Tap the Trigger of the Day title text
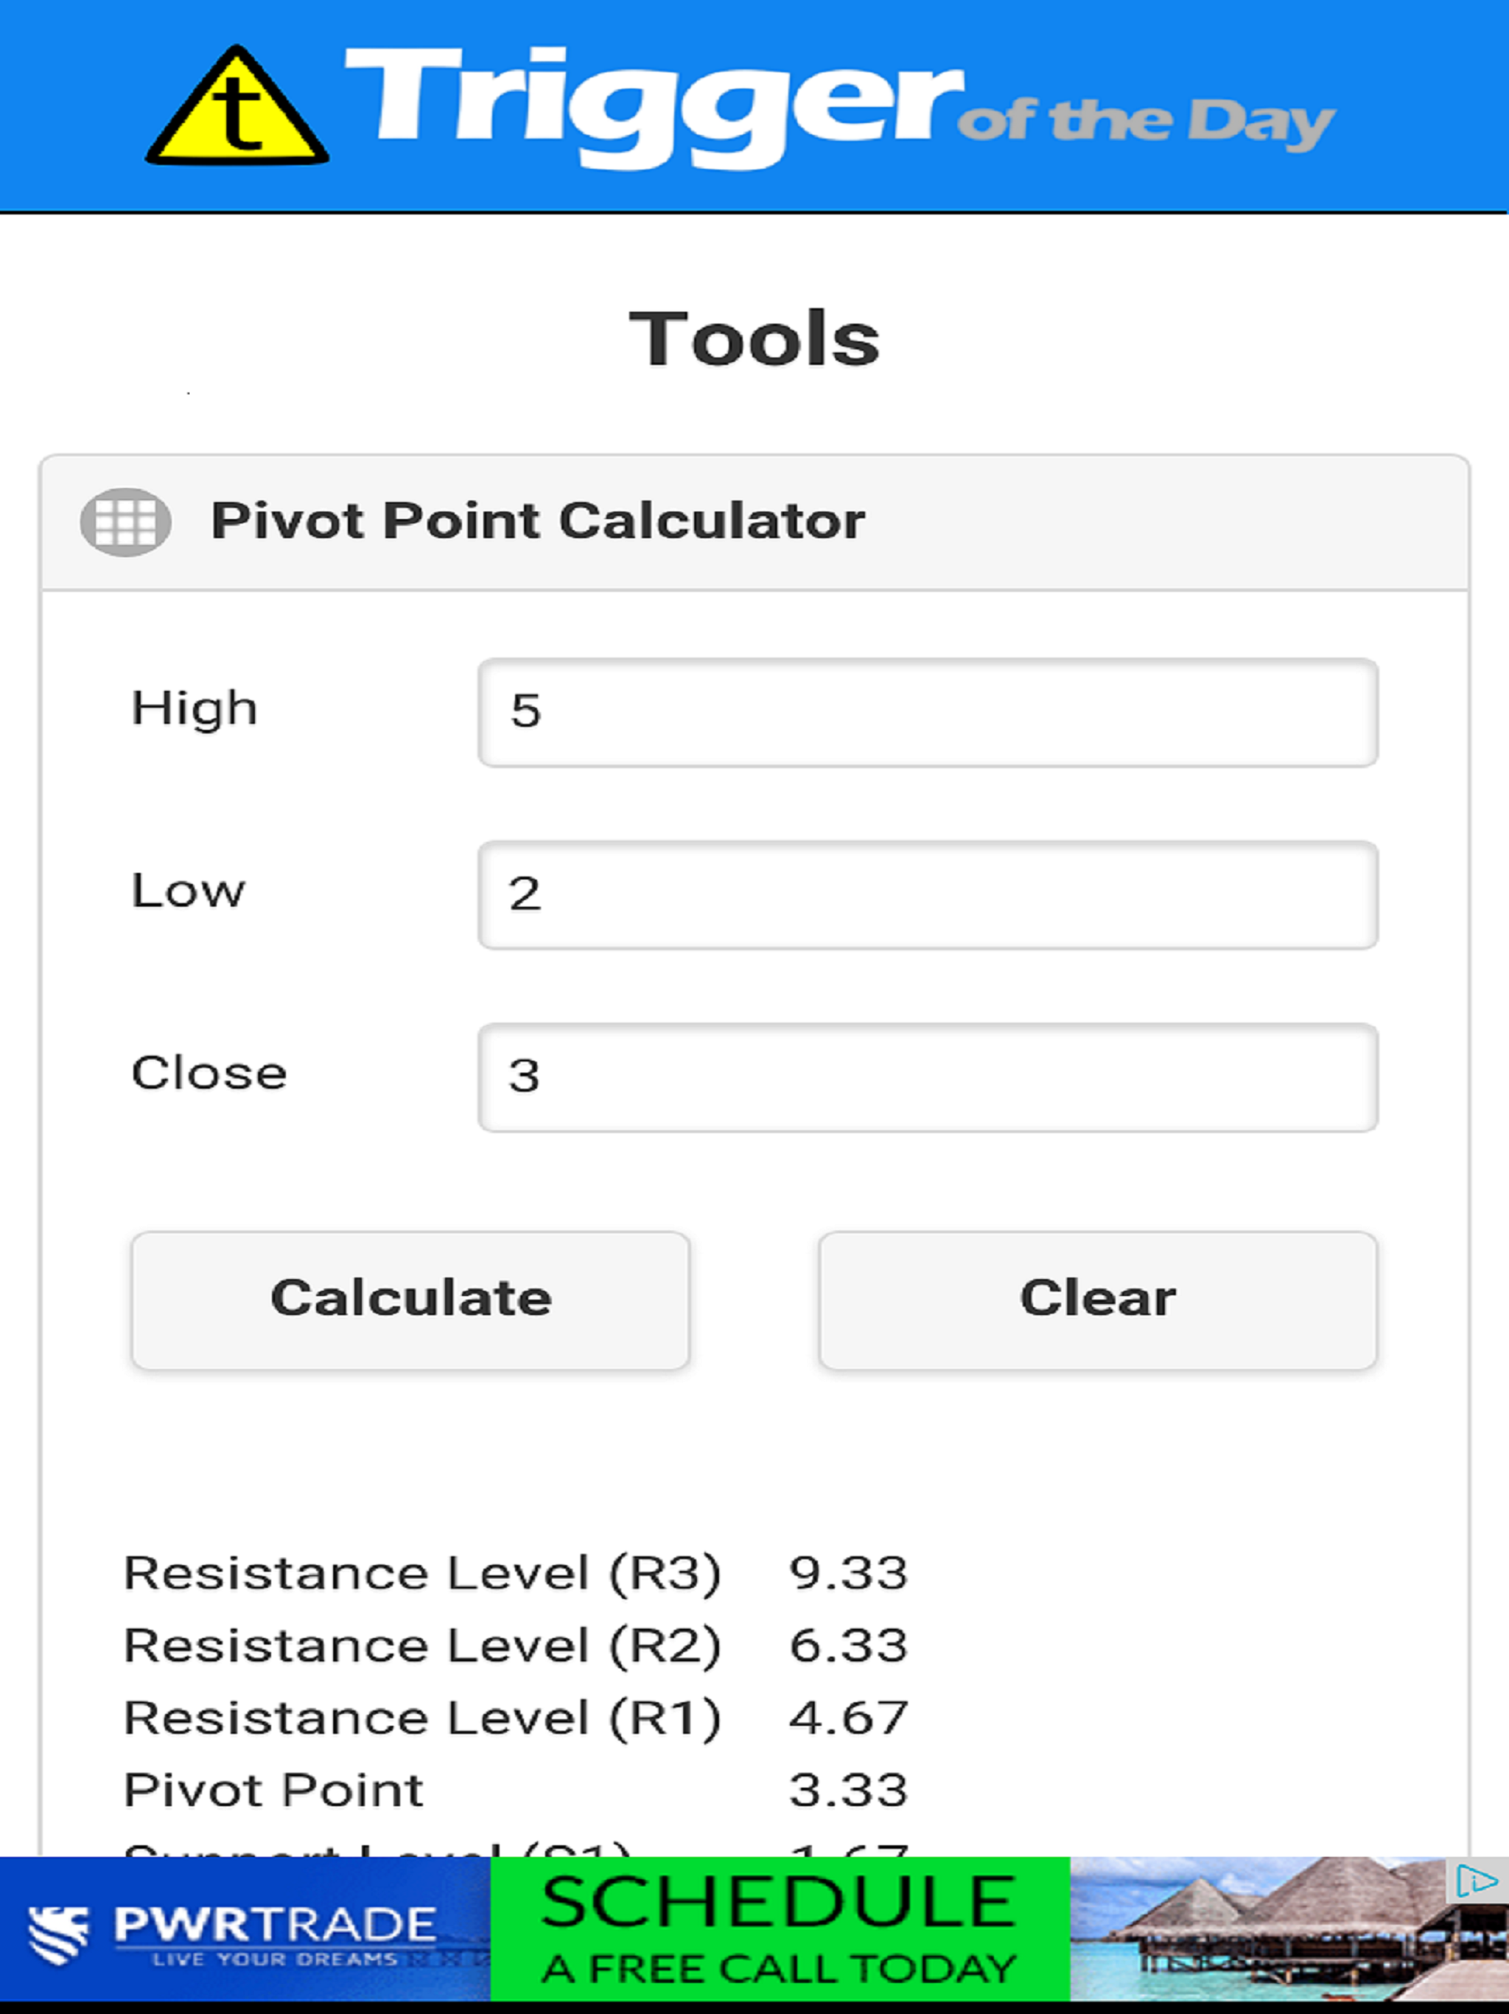 pyautogui.click(x=838, y=108)
